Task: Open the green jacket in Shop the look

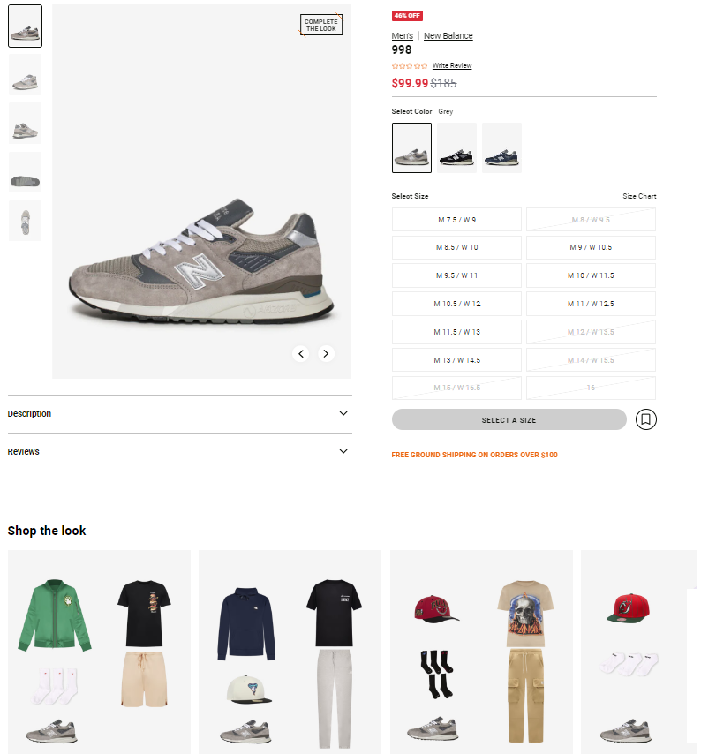Action: [x=55, y=615]
